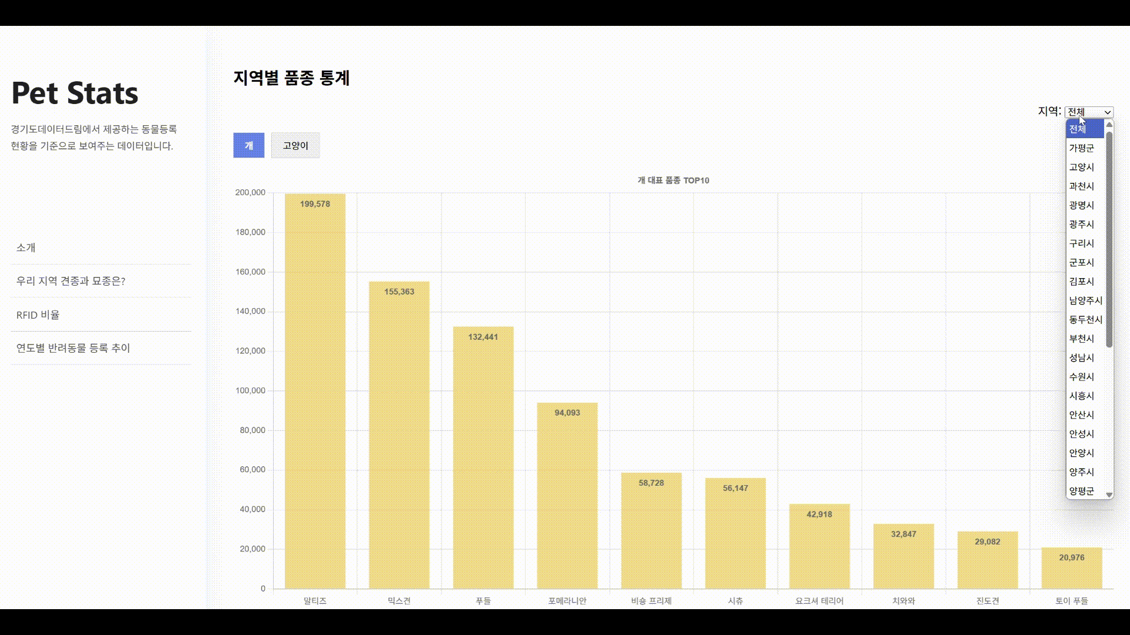Open 우리 지역 견종과 묘종은? page
Viewport: 1130px width, 635px height.
(x=71, y=281)
